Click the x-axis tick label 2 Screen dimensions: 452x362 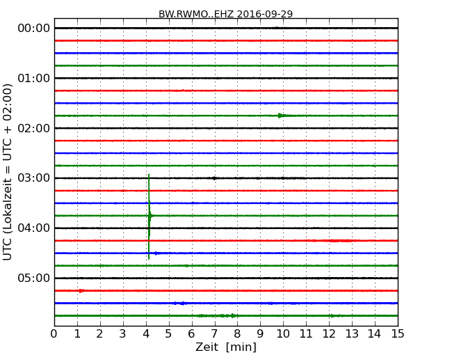click(x=99, y=334)
